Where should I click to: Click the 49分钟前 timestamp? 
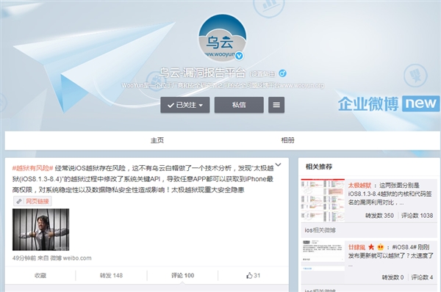pyautogui.click(x=24, y=258)
